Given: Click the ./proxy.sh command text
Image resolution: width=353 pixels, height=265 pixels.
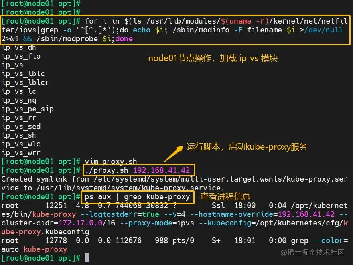Looking at the screenshot, I should [106, 170].
